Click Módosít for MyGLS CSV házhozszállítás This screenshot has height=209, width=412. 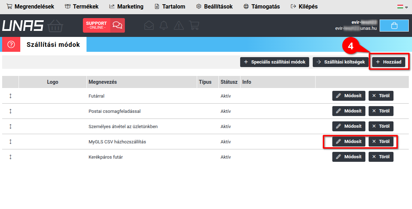click(x=349, y=142)
